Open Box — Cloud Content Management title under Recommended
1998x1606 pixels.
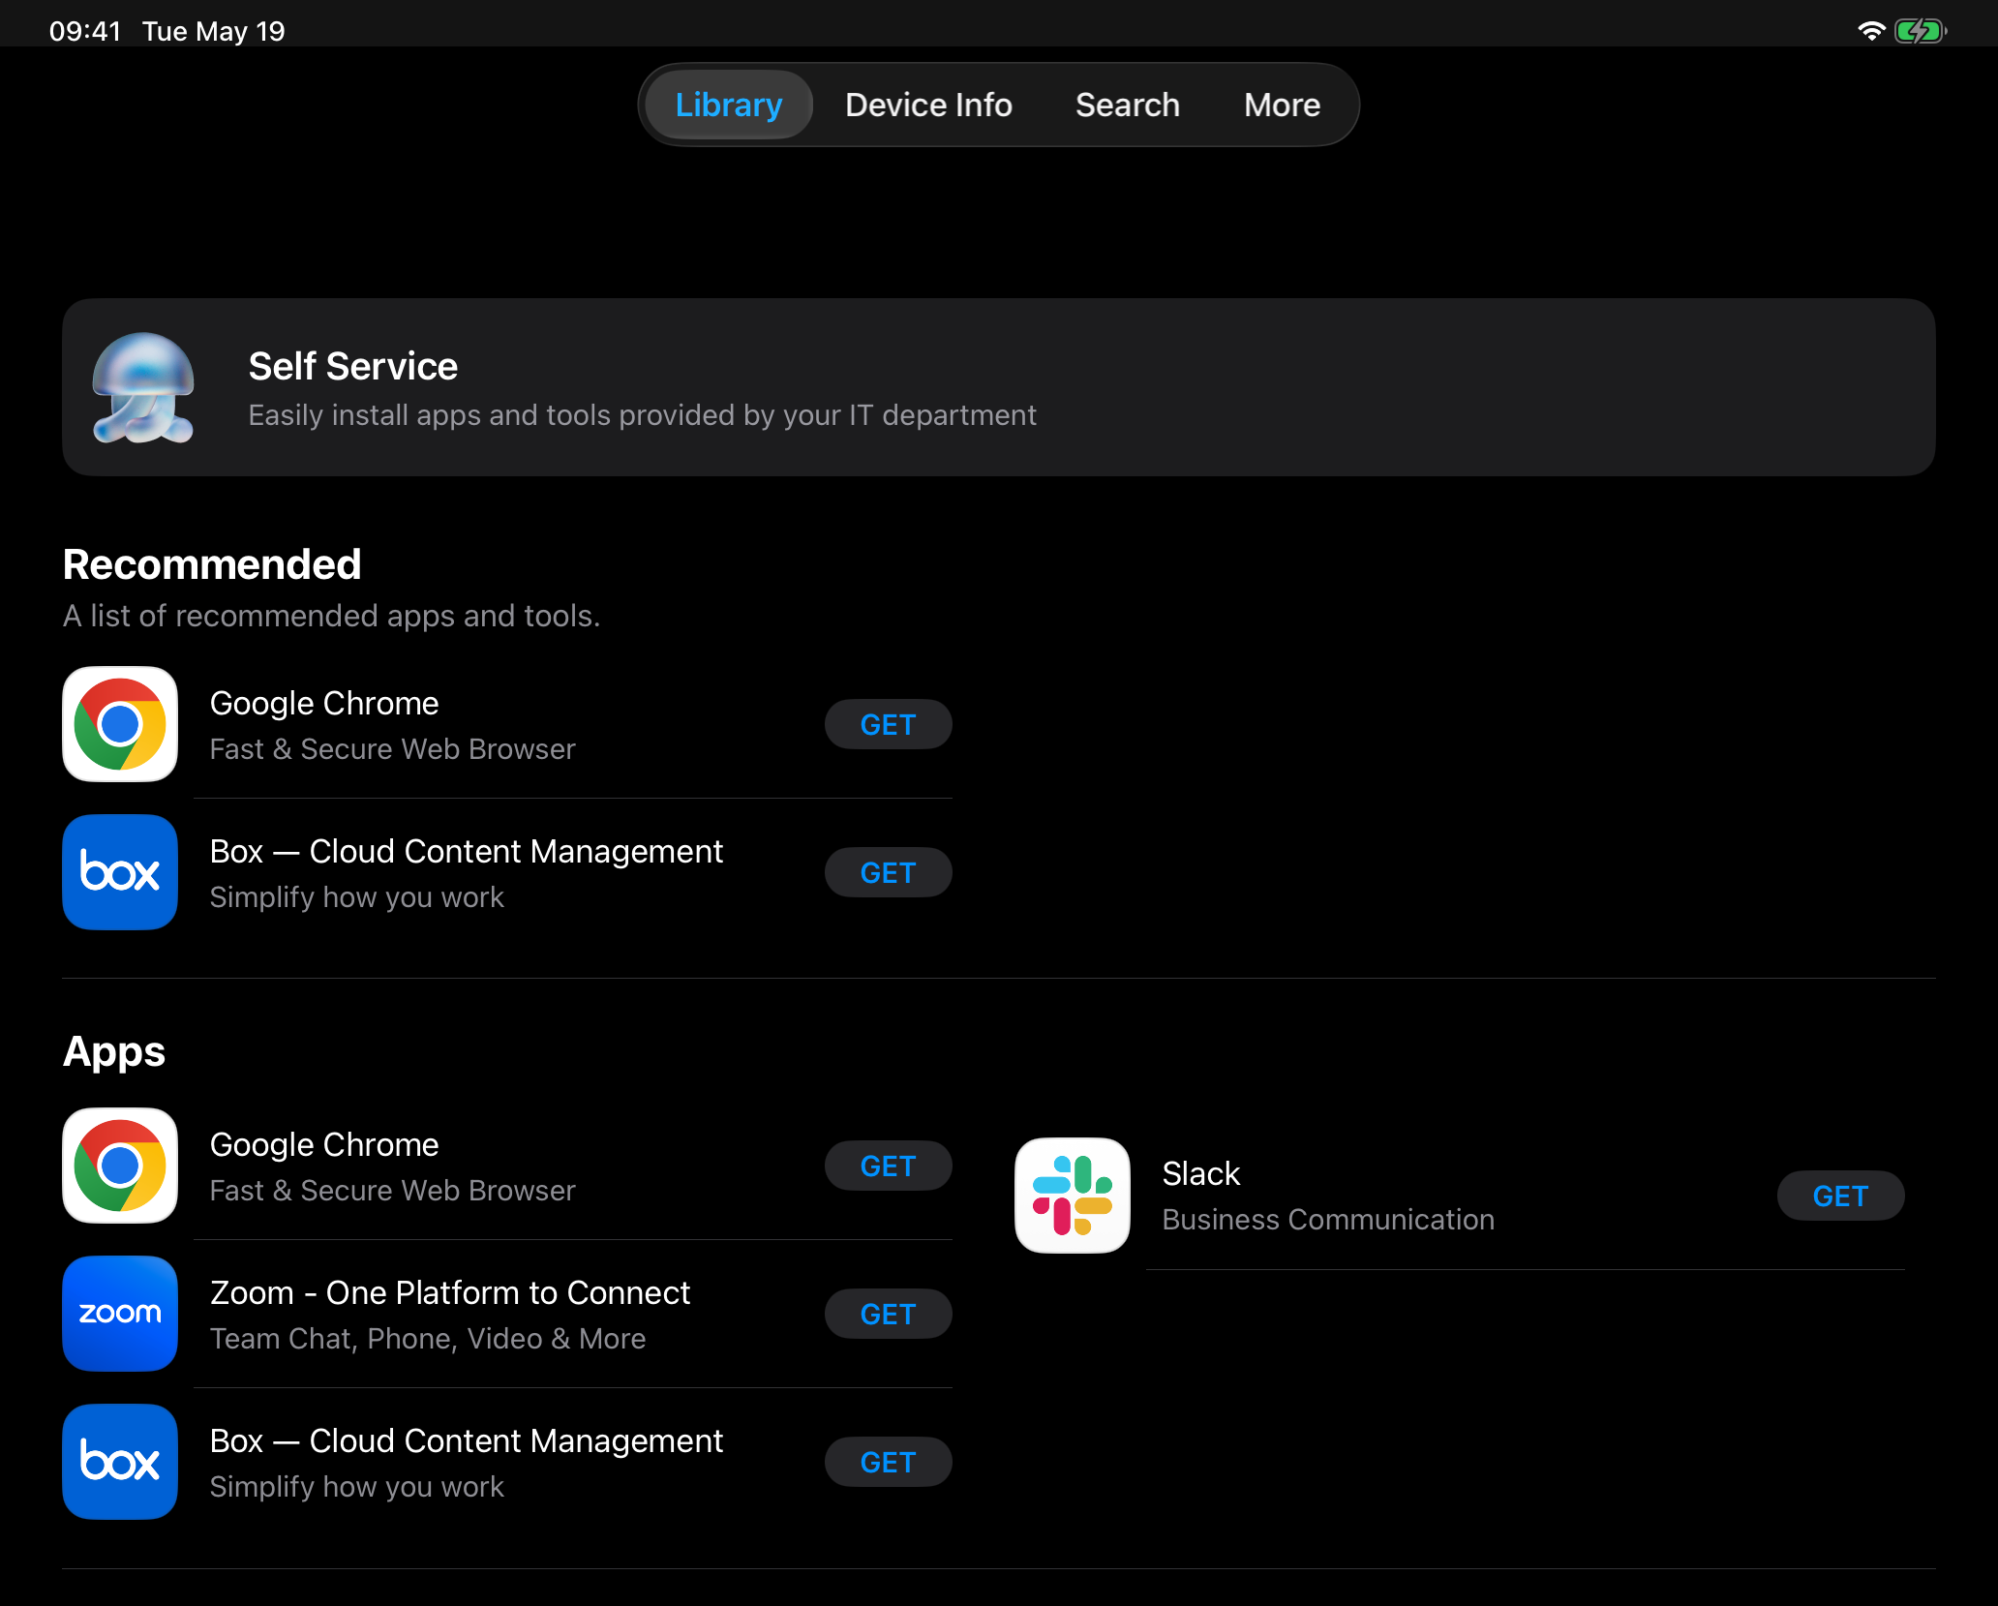click(467, 851)
